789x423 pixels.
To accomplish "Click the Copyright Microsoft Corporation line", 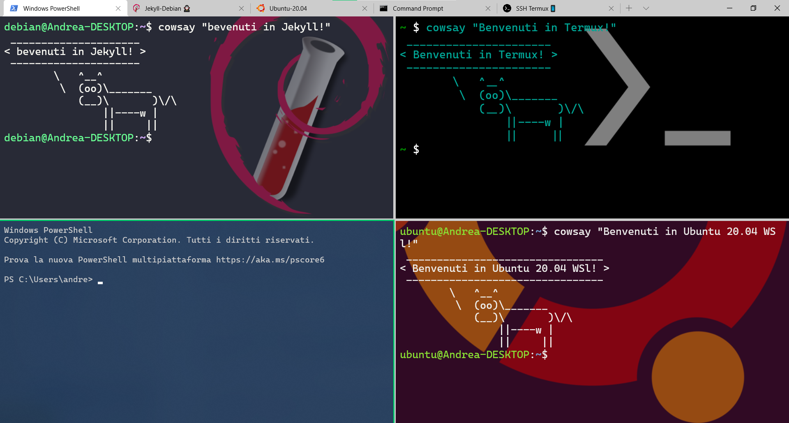I will pyautogui.click(x=159, y=240).
